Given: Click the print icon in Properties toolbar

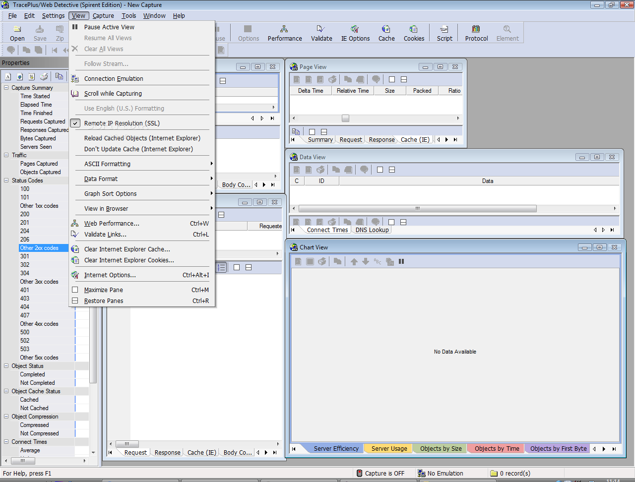Looking at the screenshot, I should pyautogui.click(x=44, y=76).
